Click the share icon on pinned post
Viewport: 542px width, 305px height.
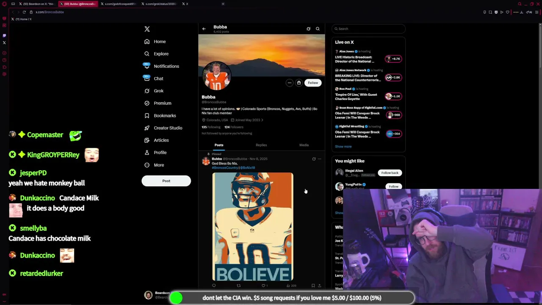319,286
